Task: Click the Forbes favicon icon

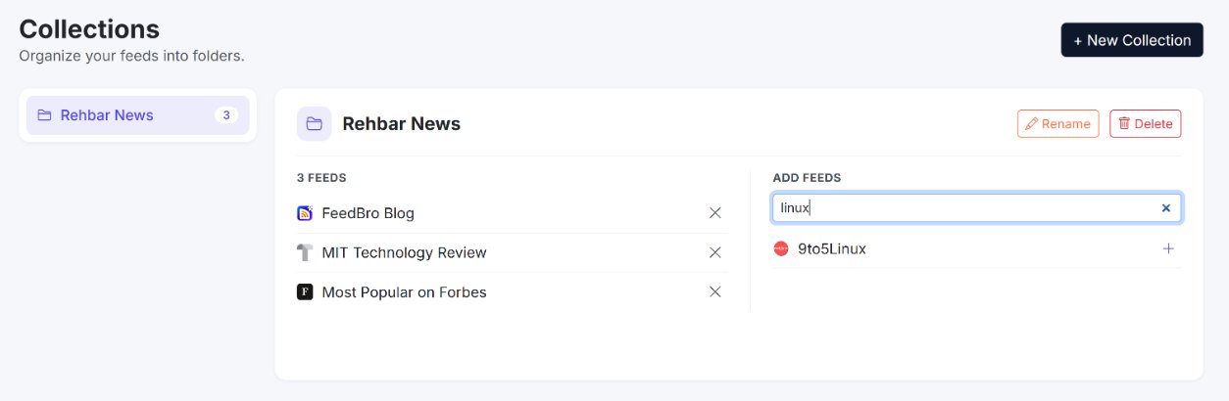Action: click(305, 291)
